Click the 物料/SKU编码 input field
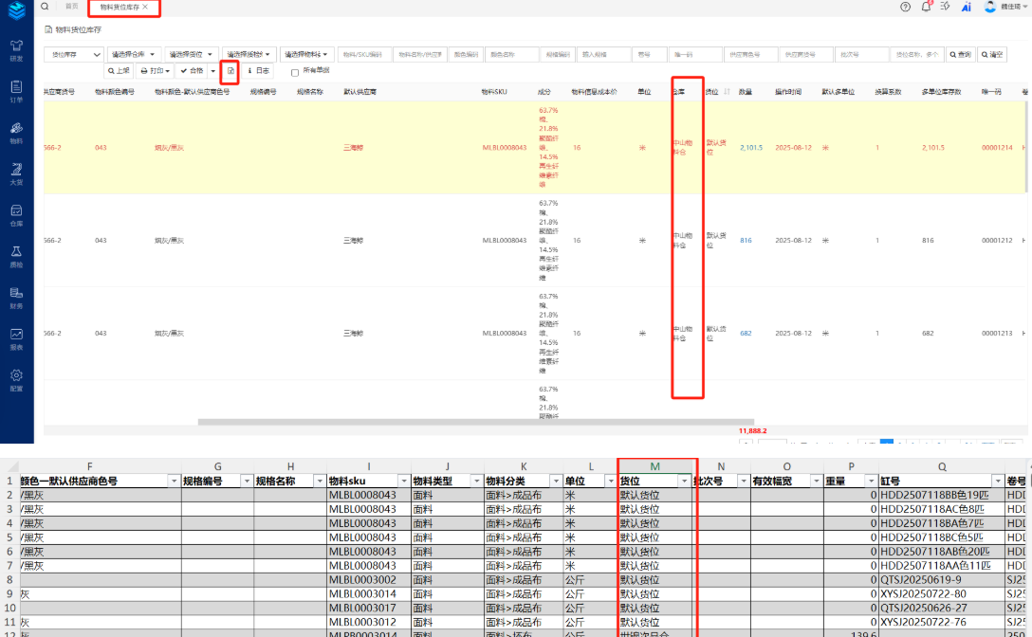1032x637 pixels. coord(364,55)
